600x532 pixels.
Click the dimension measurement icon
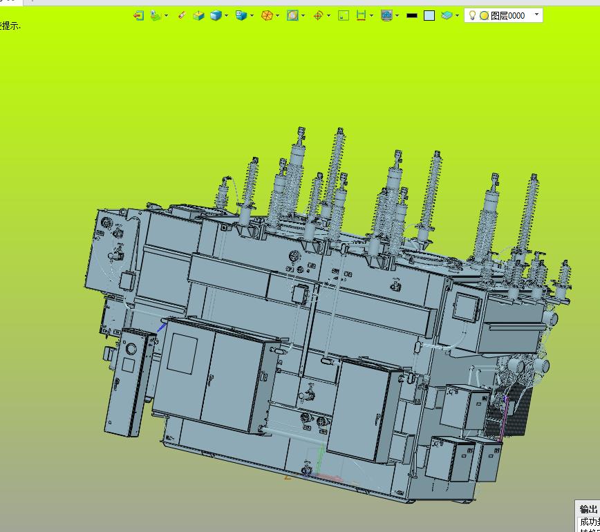(361, 16)
